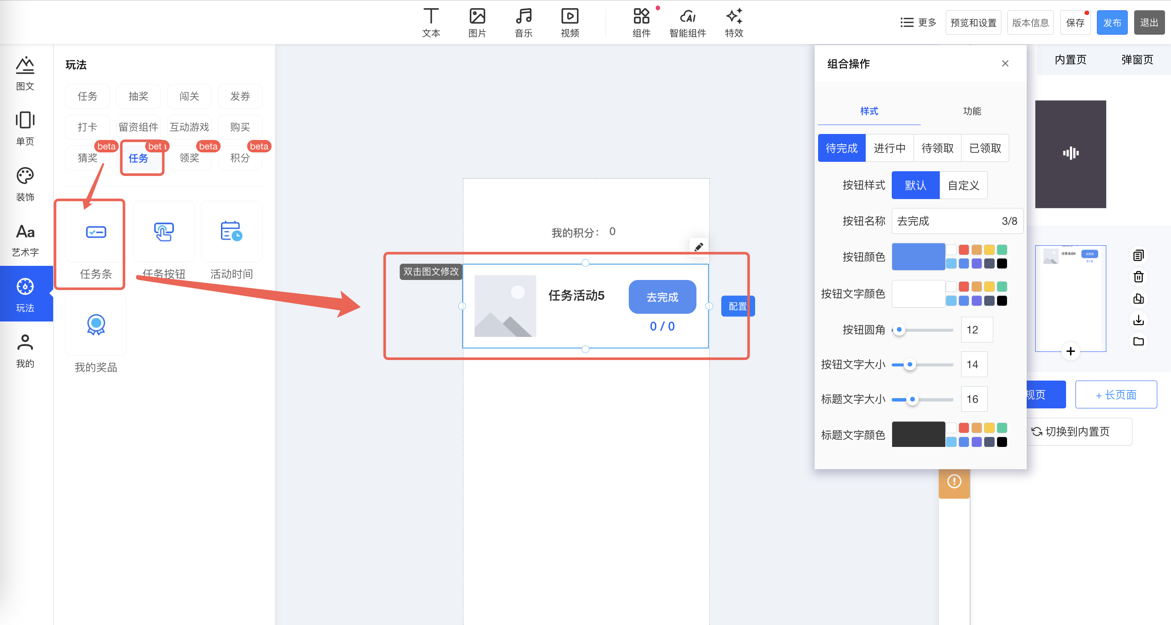Screen dimensions: 1171x625
Task: Select the Text (文本) tool
Action: pos(430,22)
